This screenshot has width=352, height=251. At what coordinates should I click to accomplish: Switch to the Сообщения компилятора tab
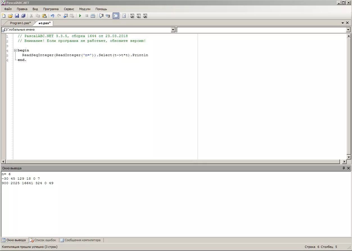tap(80, 240)
